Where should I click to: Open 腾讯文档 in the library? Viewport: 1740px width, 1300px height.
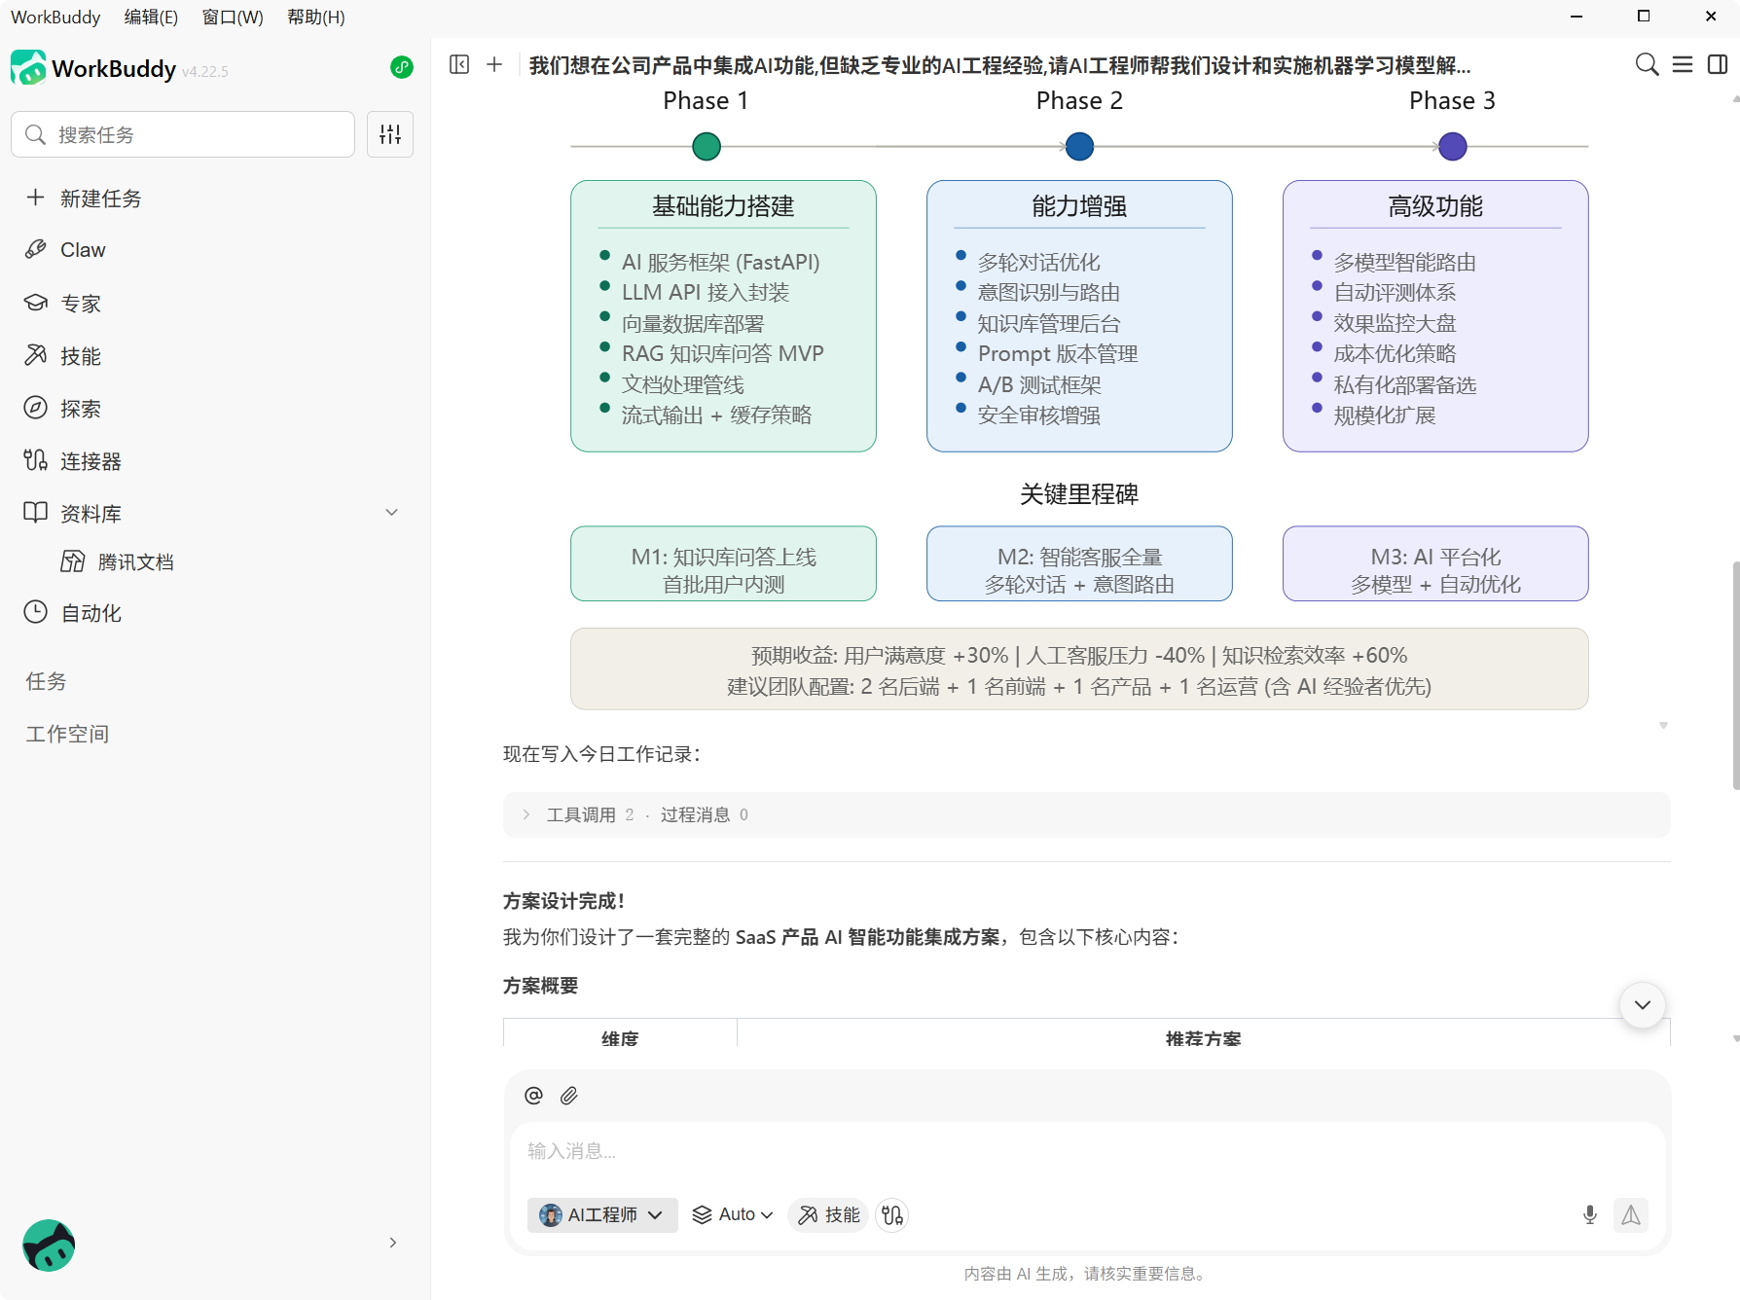[x=135, y=561]
